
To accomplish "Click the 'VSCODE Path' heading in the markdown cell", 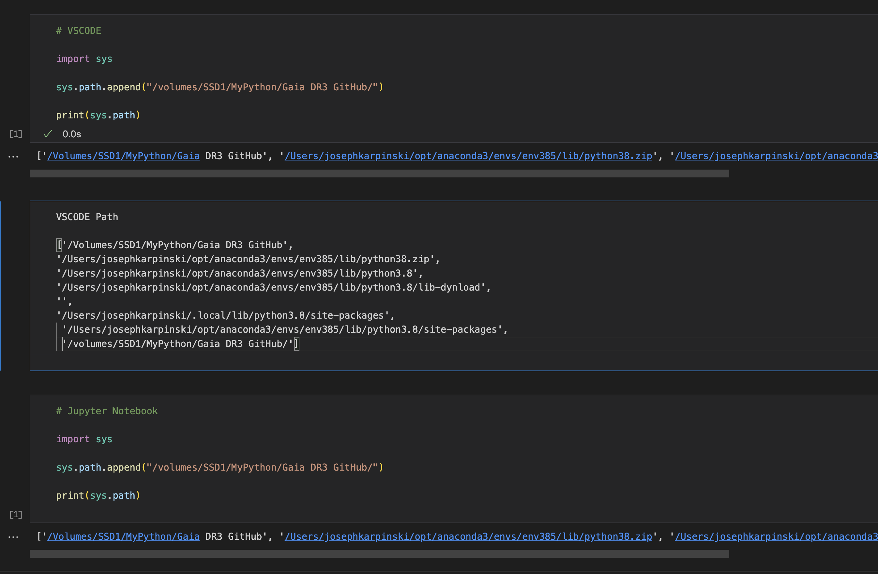I will (87, 217).
